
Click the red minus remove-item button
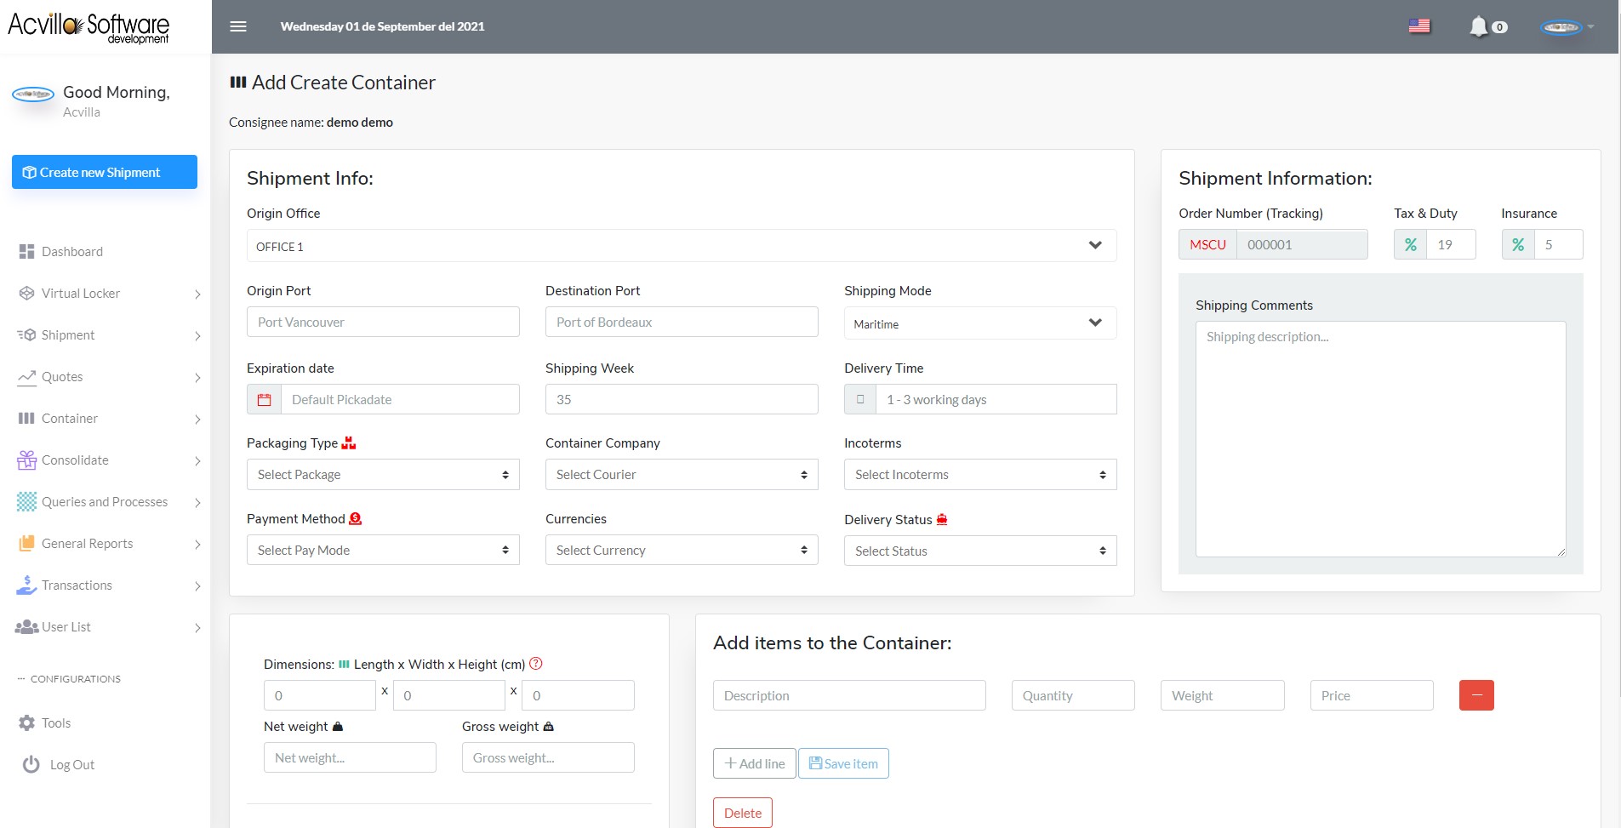(x=1476, y=695)
